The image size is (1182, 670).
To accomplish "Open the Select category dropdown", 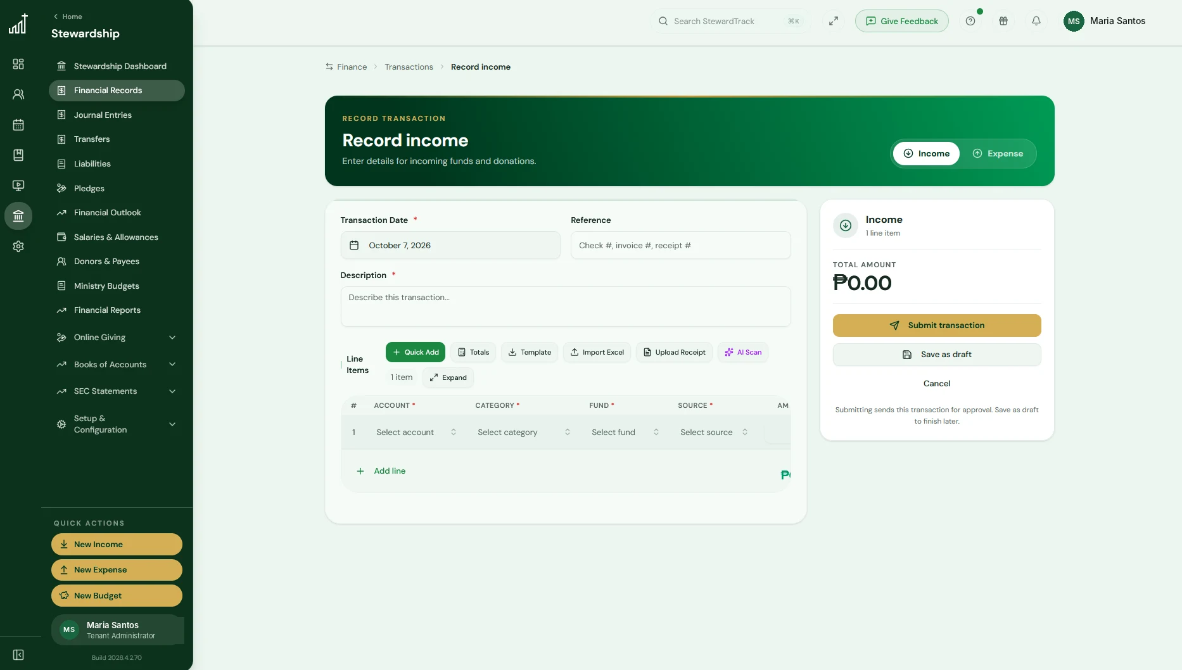I will 524,432.
